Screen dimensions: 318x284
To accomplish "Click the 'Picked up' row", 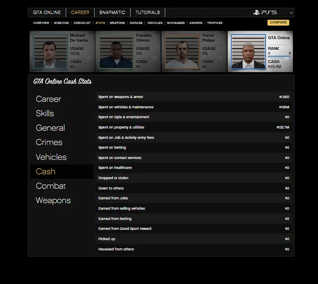I will pos(194,239).
